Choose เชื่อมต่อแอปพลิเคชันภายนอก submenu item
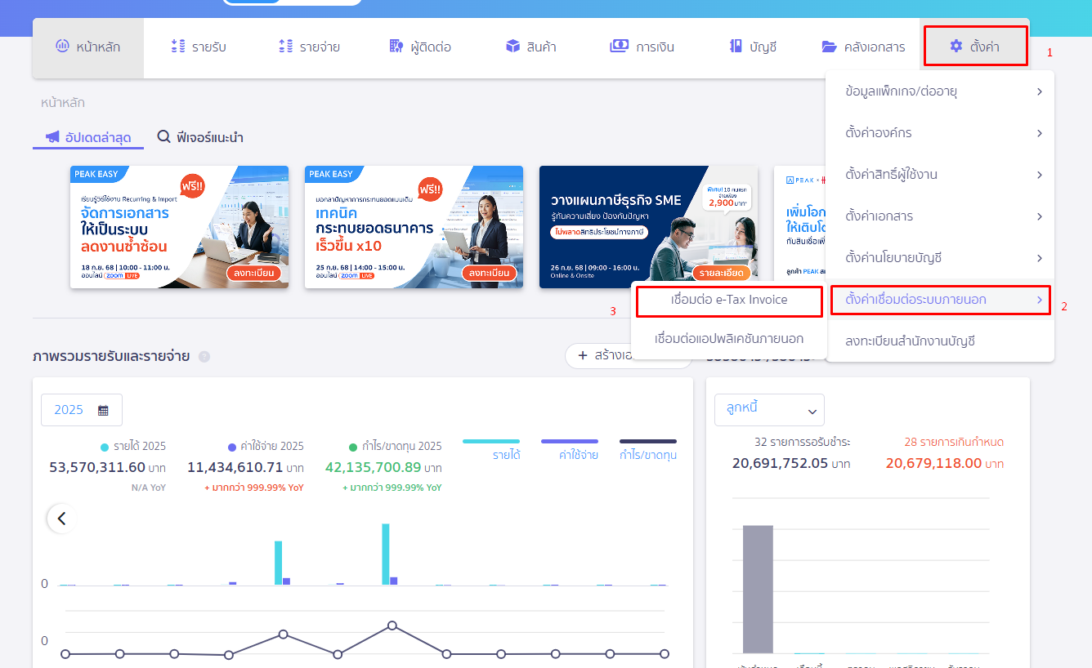Viewport: 1092px width, 668px height. [729, 338]
